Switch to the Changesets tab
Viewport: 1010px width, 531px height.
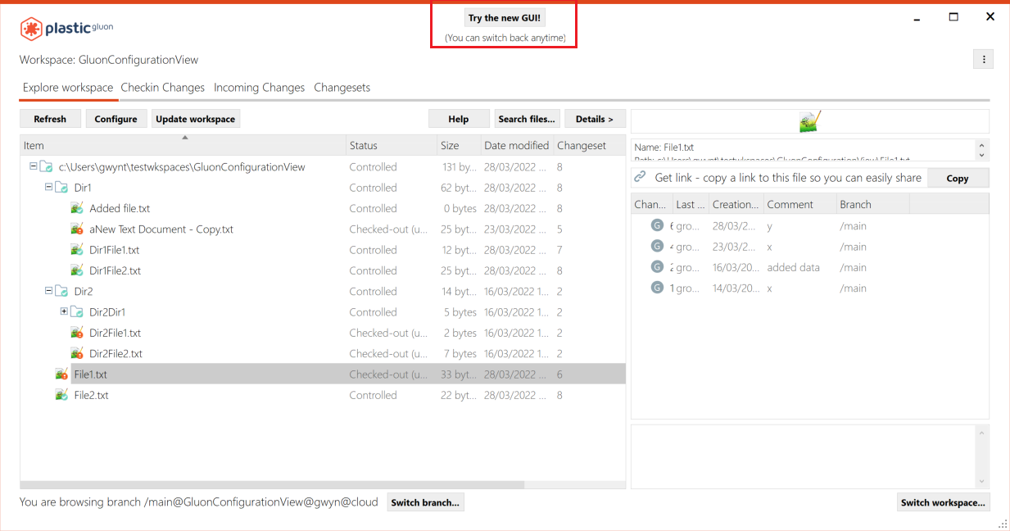(342, 87)
